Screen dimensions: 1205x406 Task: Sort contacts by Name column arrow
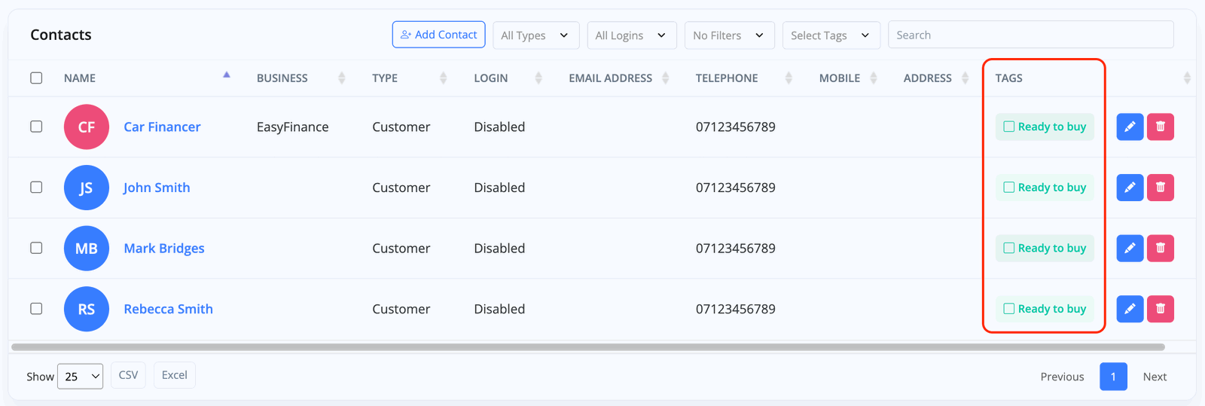point(226,75)
